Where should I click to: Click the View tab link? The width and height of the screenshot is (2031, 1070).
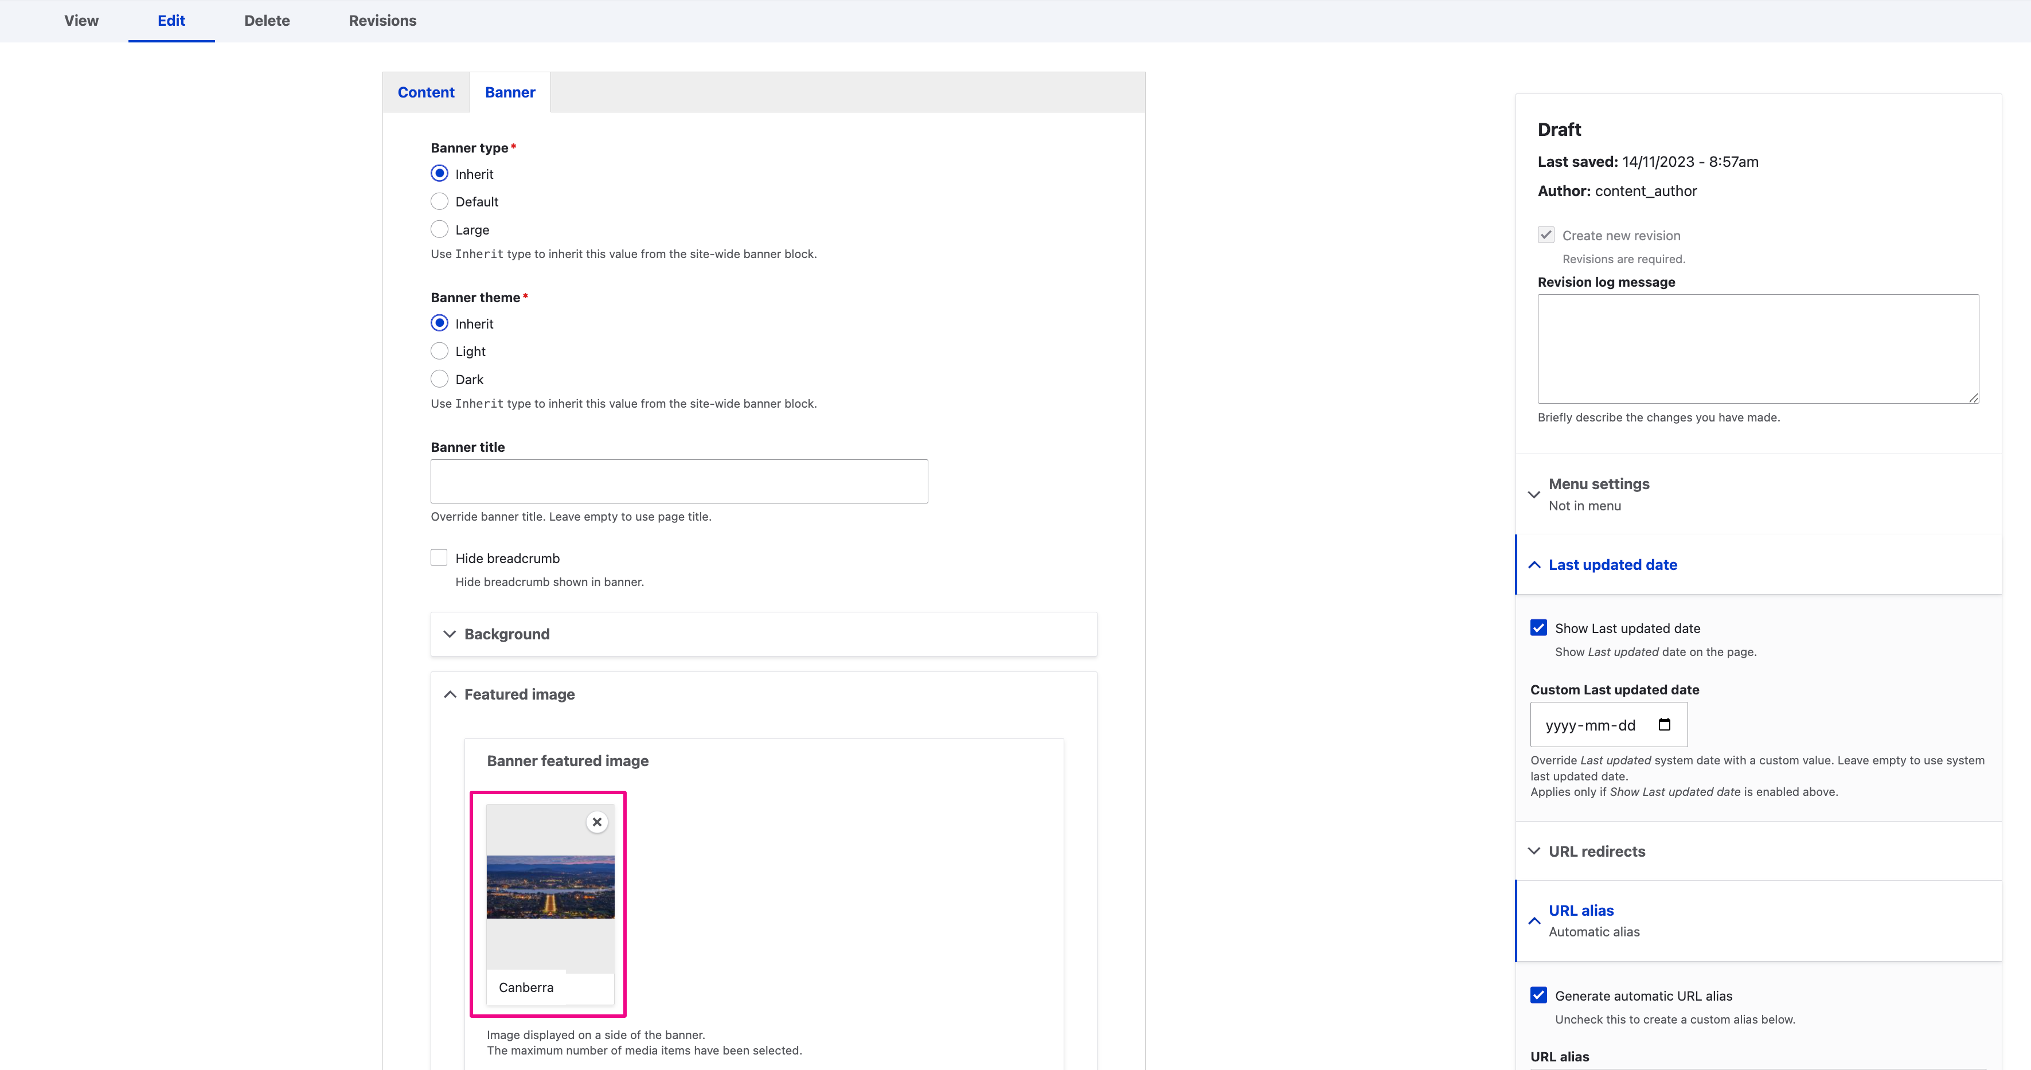point(81,21)
